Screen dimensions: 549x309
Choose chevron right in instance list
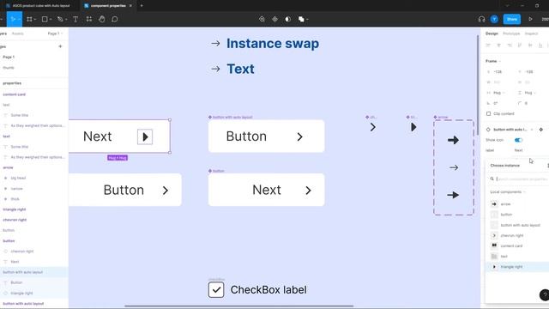518,235
